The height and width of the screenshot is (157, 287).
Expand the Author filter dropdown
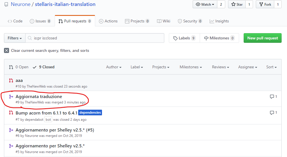pos(114,67)
